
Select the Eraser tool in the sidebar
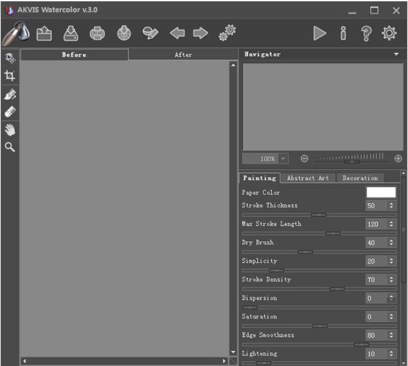point(10,112)
